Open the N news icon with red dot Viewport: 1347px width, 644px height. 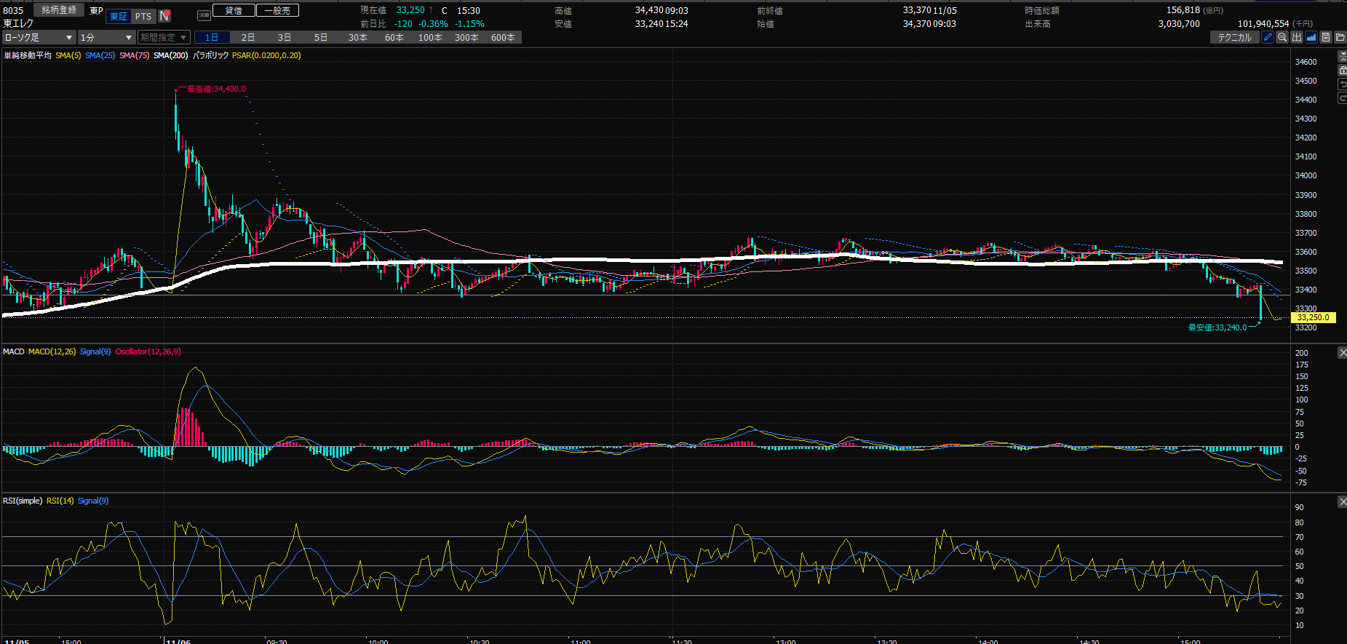point(164,16)
